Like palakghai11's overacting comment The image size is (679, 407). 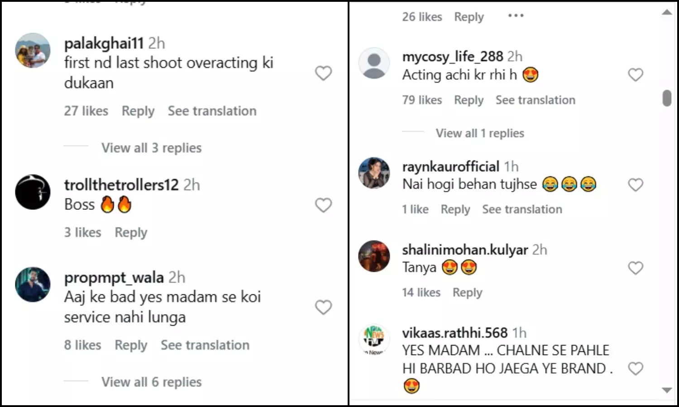point(323,73)
